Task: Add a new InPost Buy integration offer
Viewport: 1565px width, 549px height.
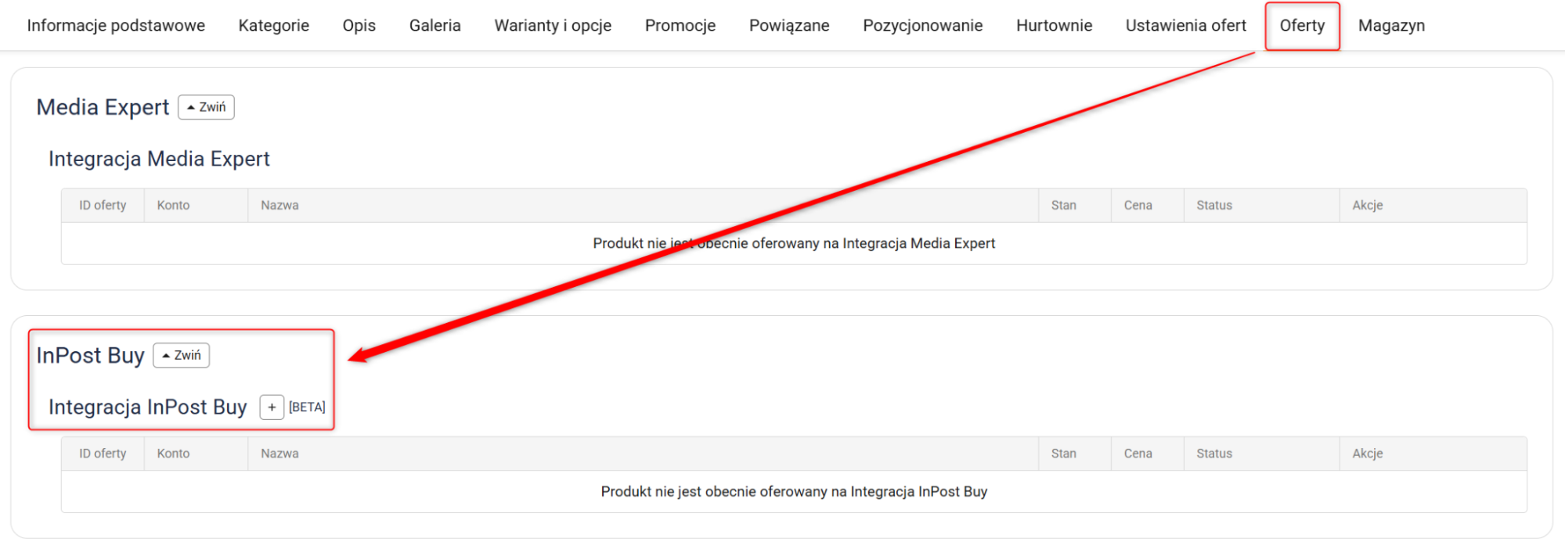Action: tap(271, 407)
